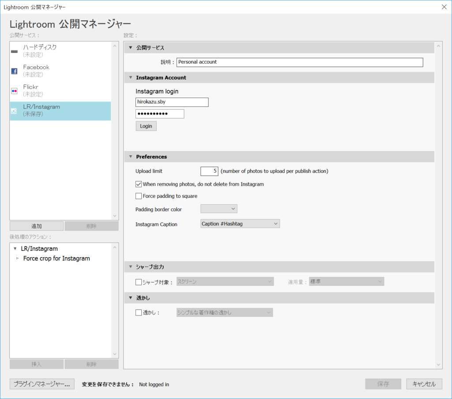Click the publish services list scroll-up arrow

(x=115, y=46)
